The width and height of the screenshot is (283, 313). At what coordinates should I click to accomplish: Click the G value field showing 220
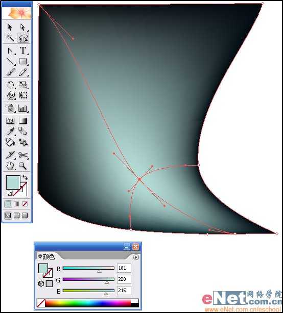point(124,279)
